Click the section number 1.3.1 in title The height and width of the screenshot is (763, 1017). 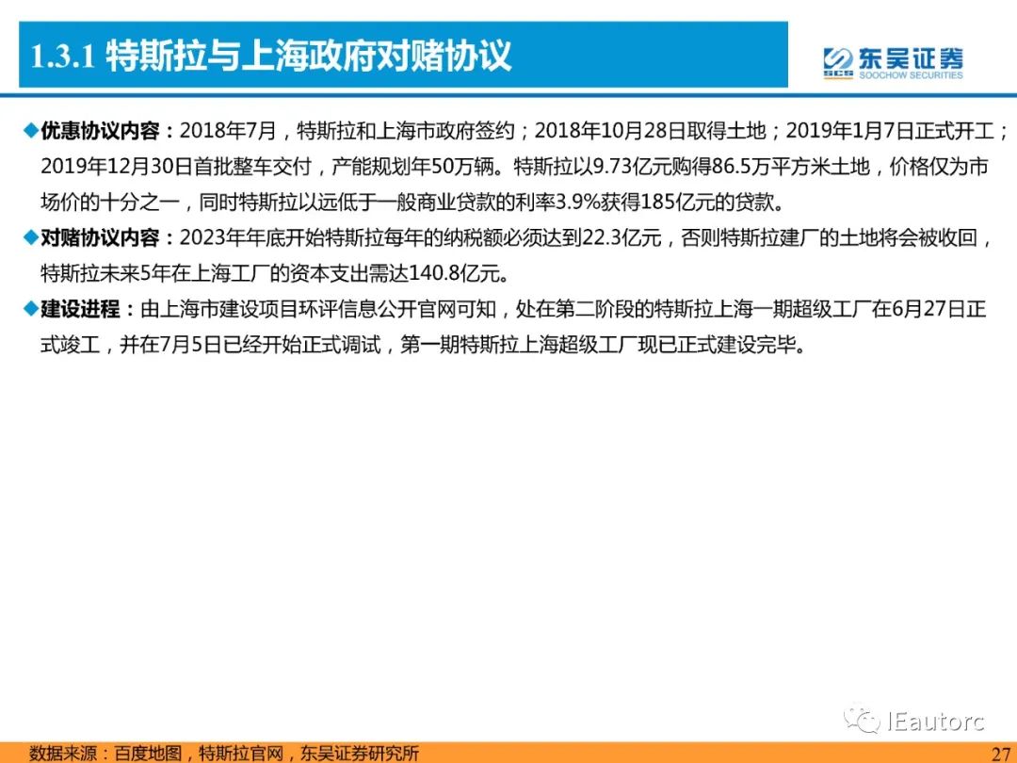tap(63, 57)
